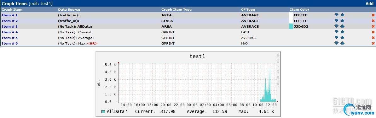
Task: Click the 55D6D3 color code text
Action: coord(301,26)
